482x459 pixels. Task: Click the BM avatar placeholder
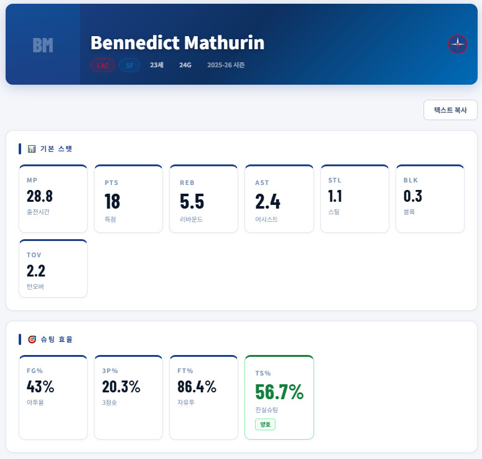(43, 44)
